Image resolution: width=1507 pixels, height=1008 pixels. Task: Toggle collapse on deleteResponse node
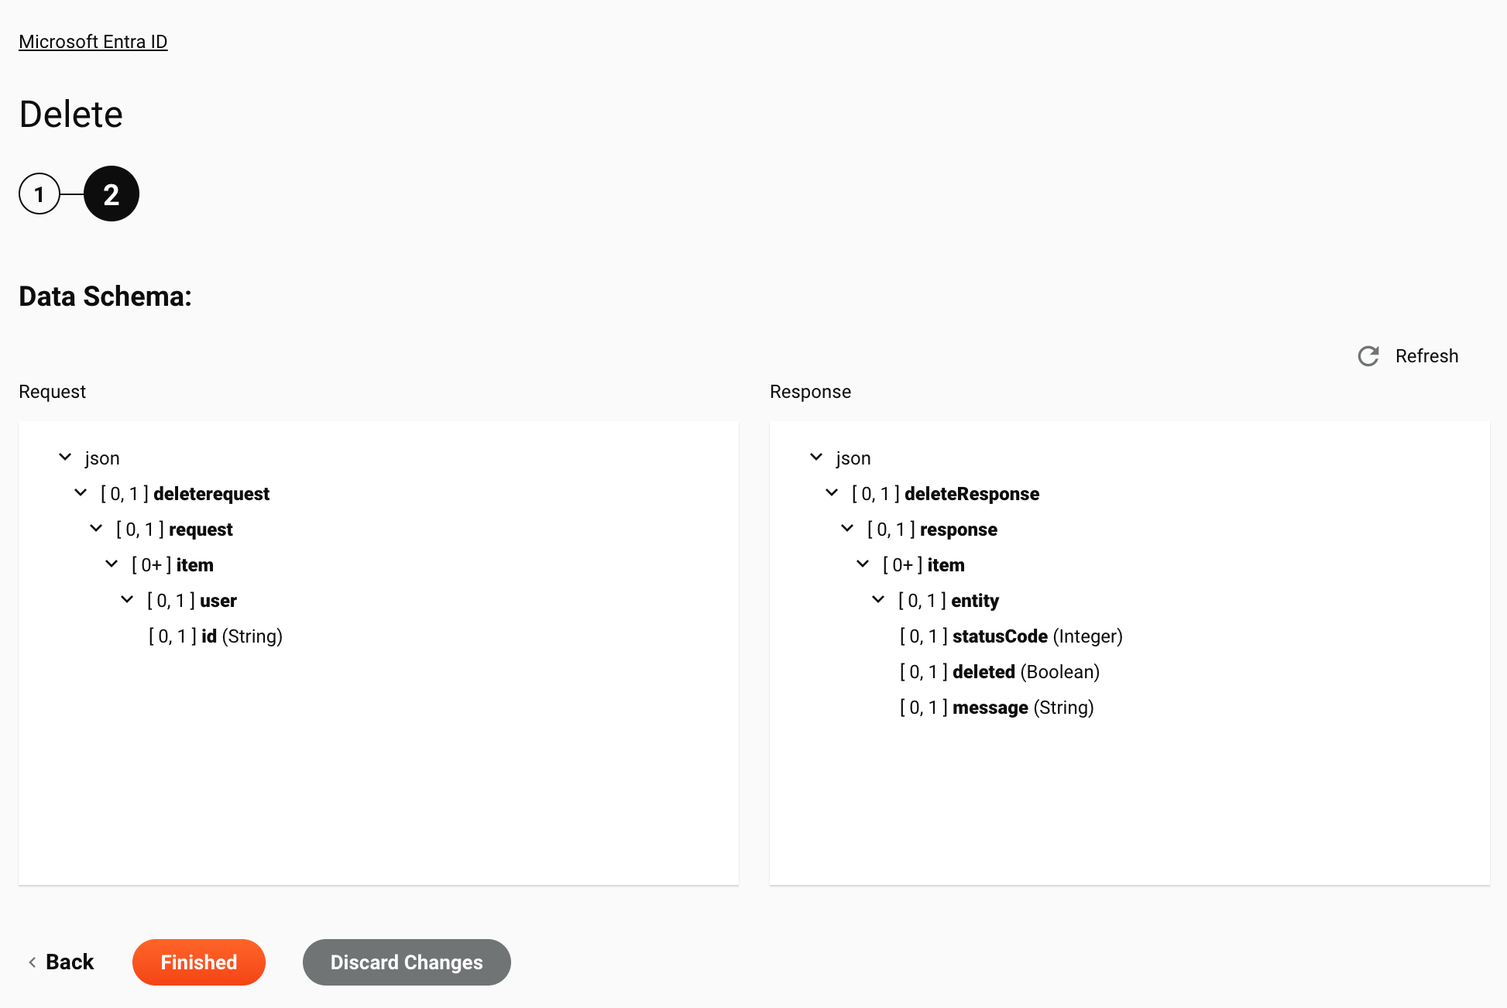click(x=831, y=492)
